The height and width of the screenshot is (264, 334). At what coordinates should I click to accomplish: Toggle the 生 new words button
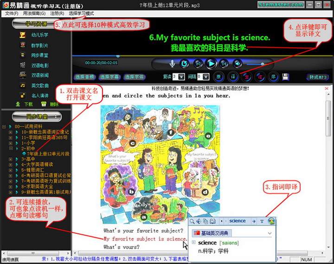coord(247,77)
